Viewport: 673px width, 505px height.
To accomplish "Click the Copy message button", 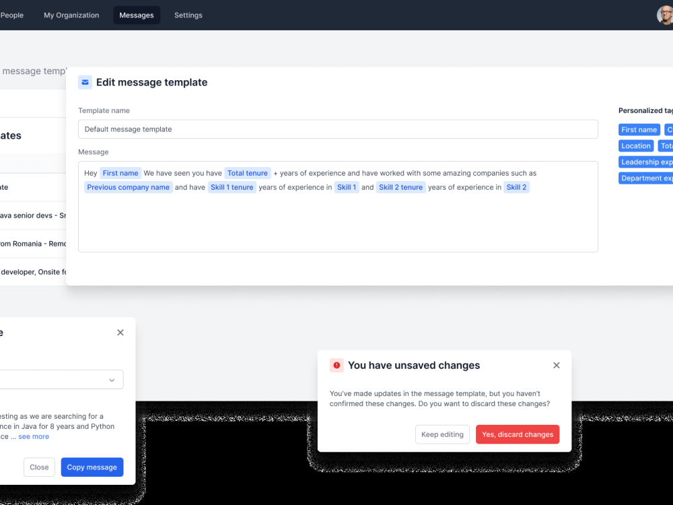I will pyautogui.click(x=92, y=467).
